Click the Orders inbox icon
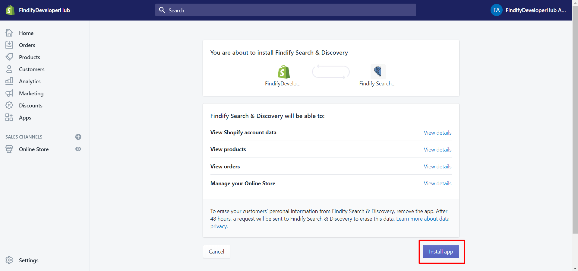Image resolution: width=578 pixels, height=271 pixels. coord(9,45)
